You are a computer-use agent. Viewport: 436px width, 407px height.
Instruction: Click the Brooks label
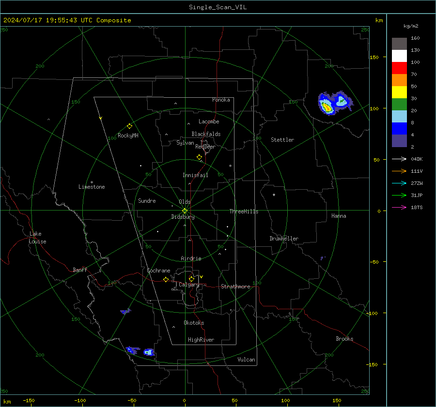[344, 339]
